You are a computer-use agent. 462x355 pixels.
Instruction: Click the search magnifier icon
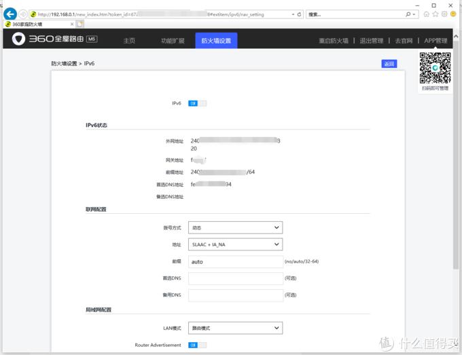(408, 14)
